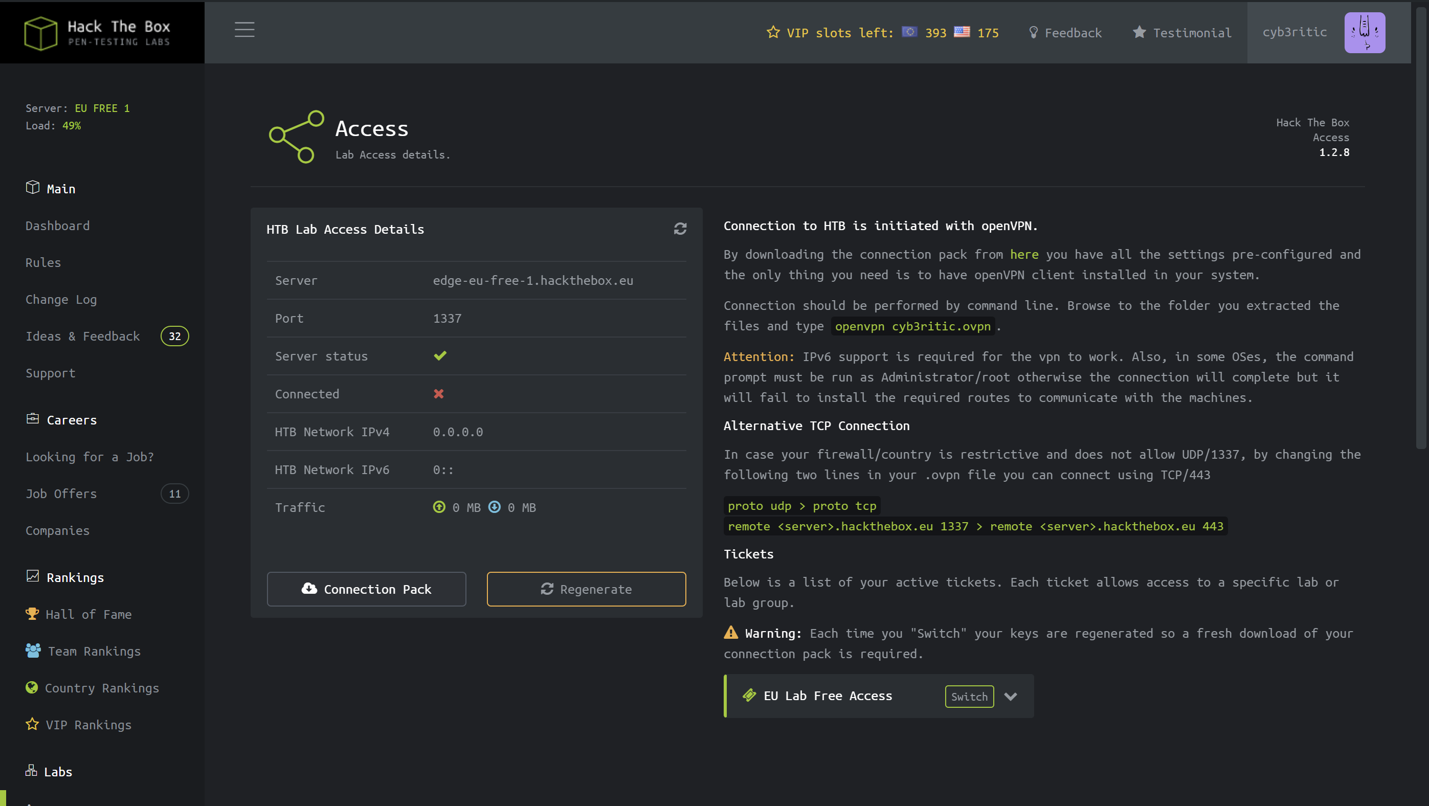The height and width of the screenshot is (806, 1429).
Task: Click the yellow Warning triangle icon
Action: tap(731, 633)
